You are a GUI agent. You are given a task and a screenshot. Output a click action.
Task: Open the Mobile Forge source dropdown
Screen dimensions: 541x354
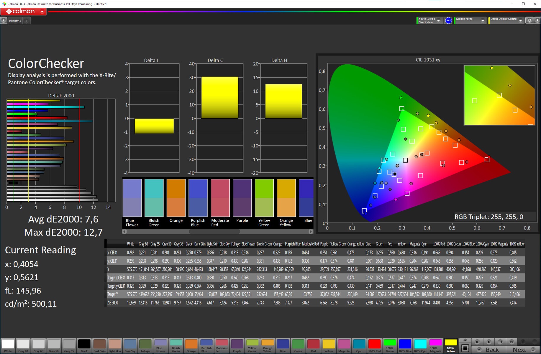pos(483,21)
